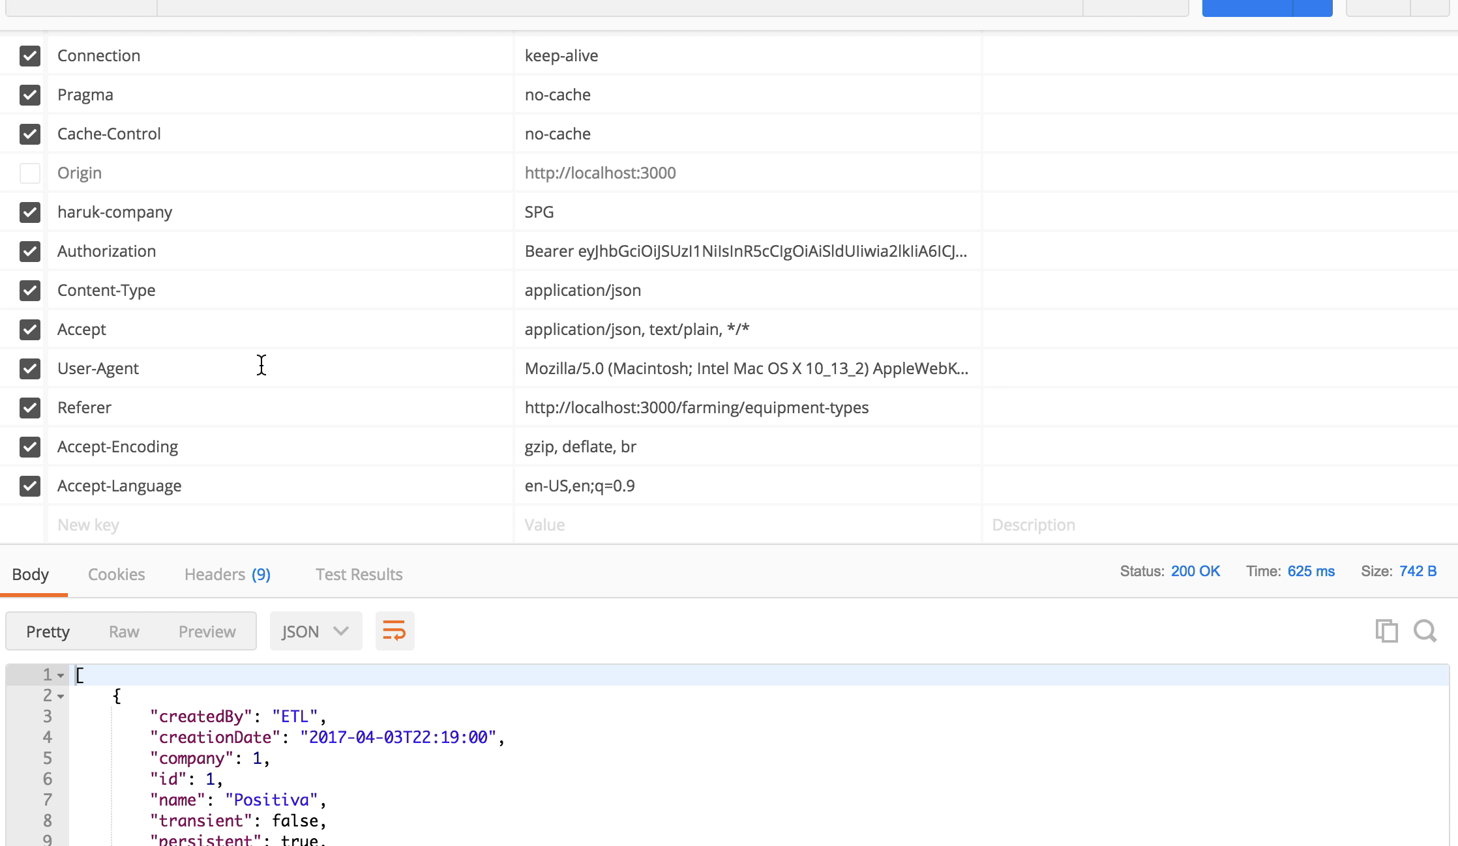1458x846 pixels.
Task: Enable the Origin header checkbox
Action: tap(30, 173)
